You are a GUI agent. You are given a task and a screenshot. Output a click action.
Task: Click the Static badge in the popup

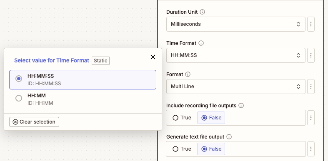(x=100, y=61)
